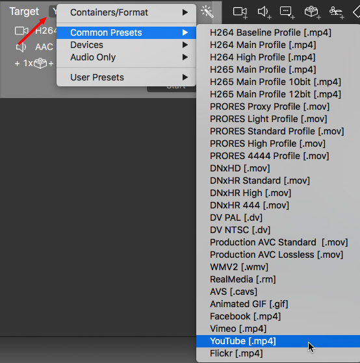
Task: Pick the DNxHD [.mov] preset
Action: click(x=278, y=168)
